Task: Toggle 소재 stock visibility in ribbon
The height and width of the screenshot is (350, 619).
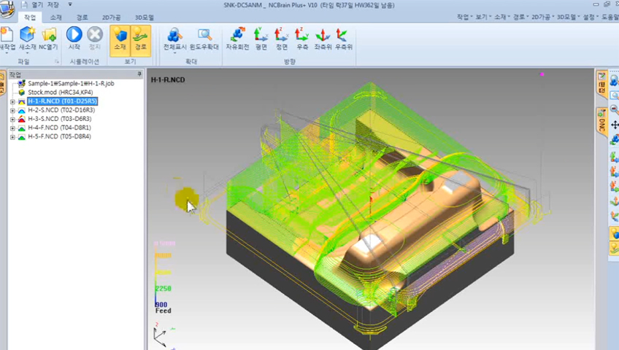Action: tap(120, 34)
